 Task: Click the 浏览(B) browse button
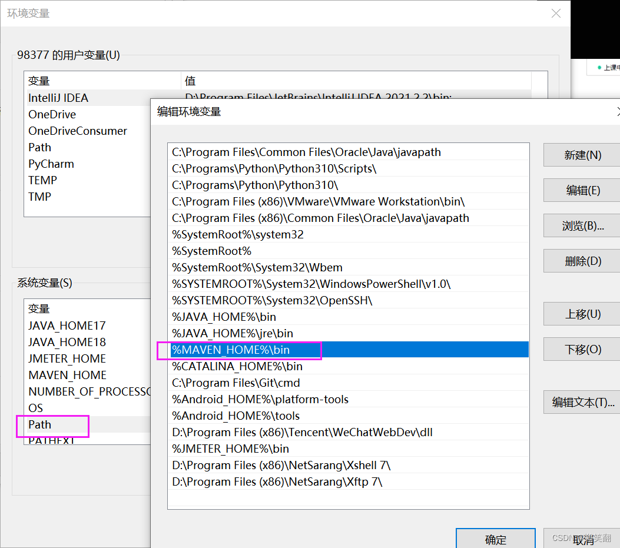tap(581, 225)
